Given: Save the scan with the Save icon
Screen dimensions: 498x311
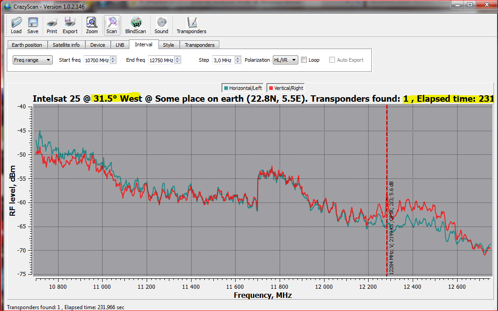Looking at the screenshot, I should pyautogui.click(x=33, y=25).
